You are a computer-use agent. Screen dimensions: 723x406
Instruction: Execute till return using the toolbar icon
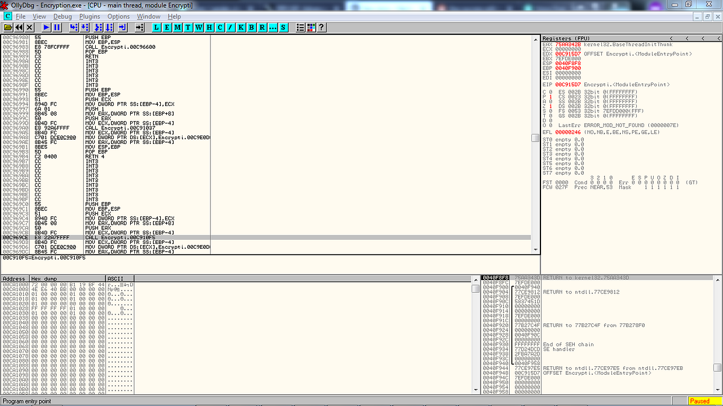pyautogui.click(x=123, y=27)
